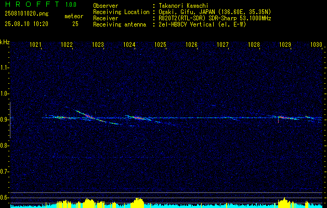Click the 1.0 kHz frequency label

4,94
